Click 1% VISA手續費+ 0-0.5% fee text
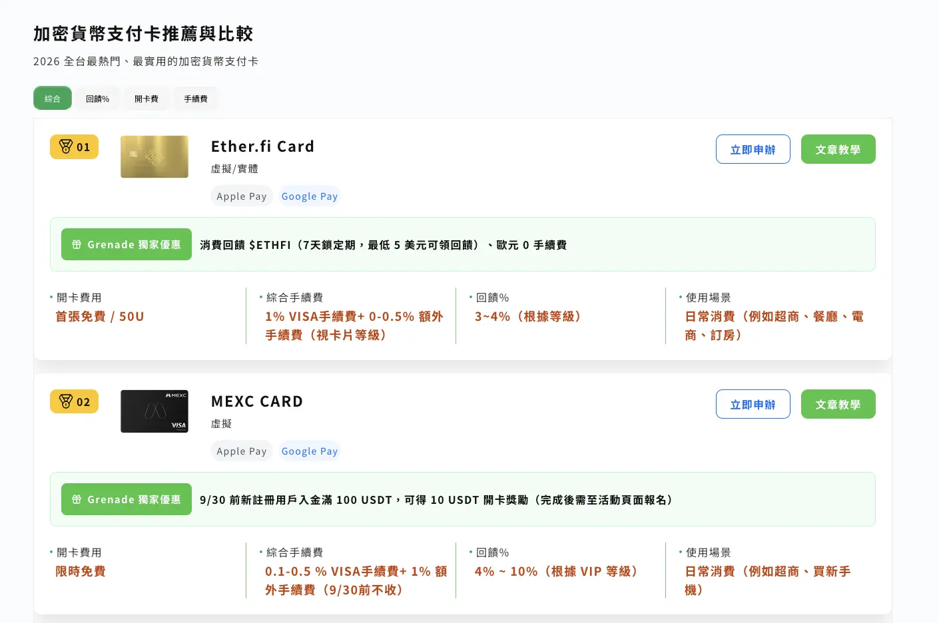 [354, 325]
